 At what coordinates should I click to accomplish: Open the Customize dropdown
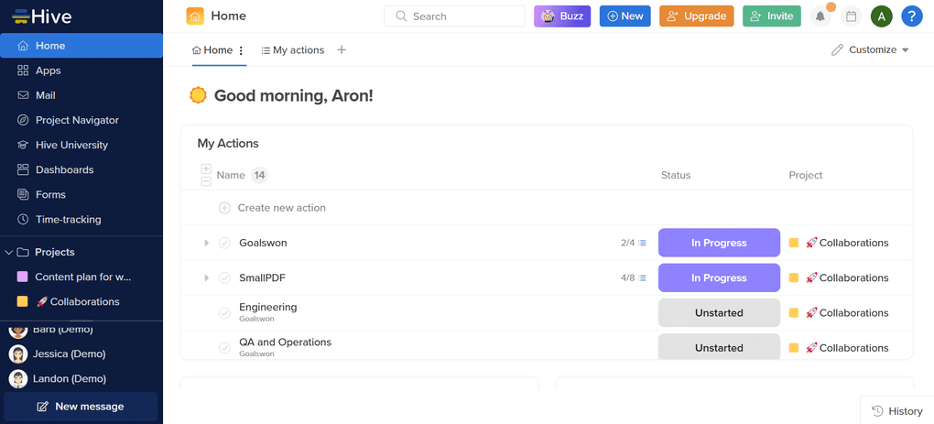coord(870,50)
